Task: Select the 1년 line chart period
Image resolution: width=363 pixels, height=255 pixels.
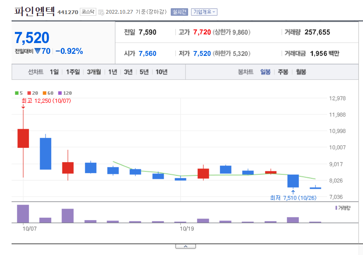Action: coord(112,72)
